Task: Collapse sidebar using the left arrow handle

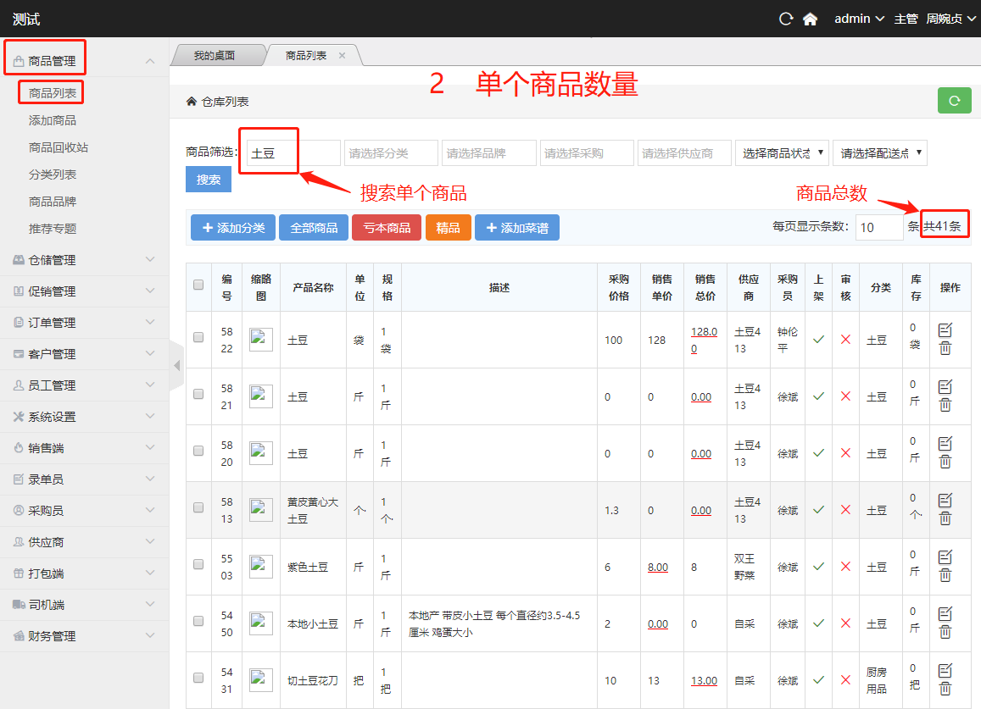Action: [176, 366]
